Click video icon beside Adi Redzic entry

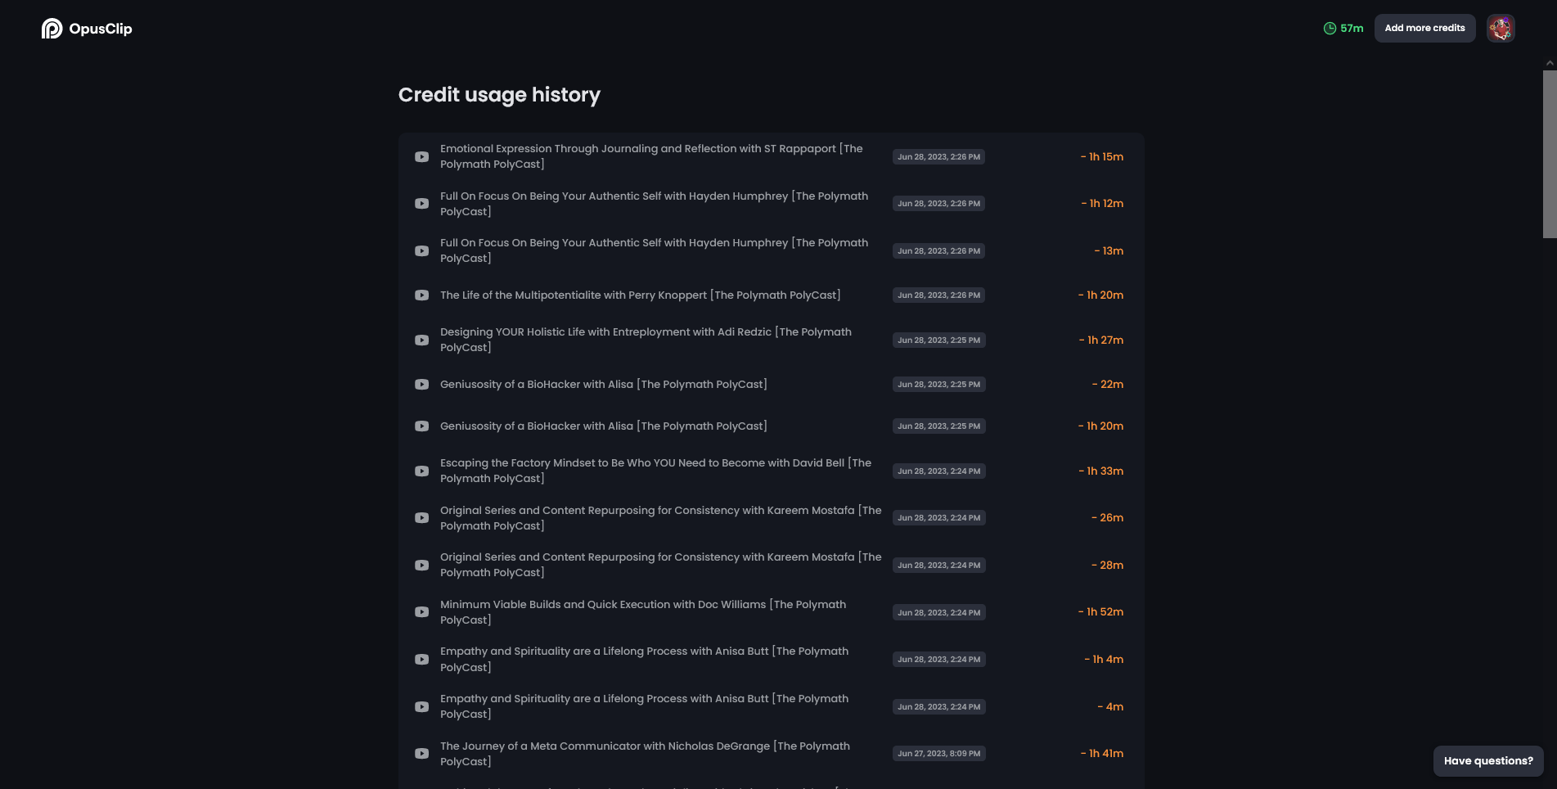pyautogui.click(x=421, y=340)
